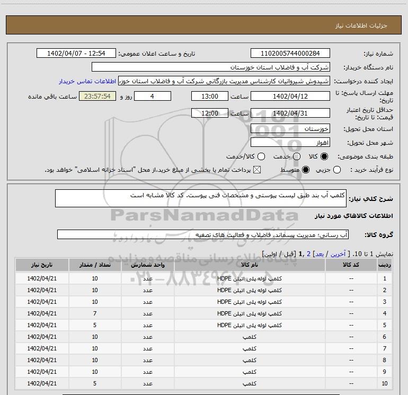Viewport: 408px width, 395px height.
Task: Click quantity 10 in row 9
Action: coord(95,372)
